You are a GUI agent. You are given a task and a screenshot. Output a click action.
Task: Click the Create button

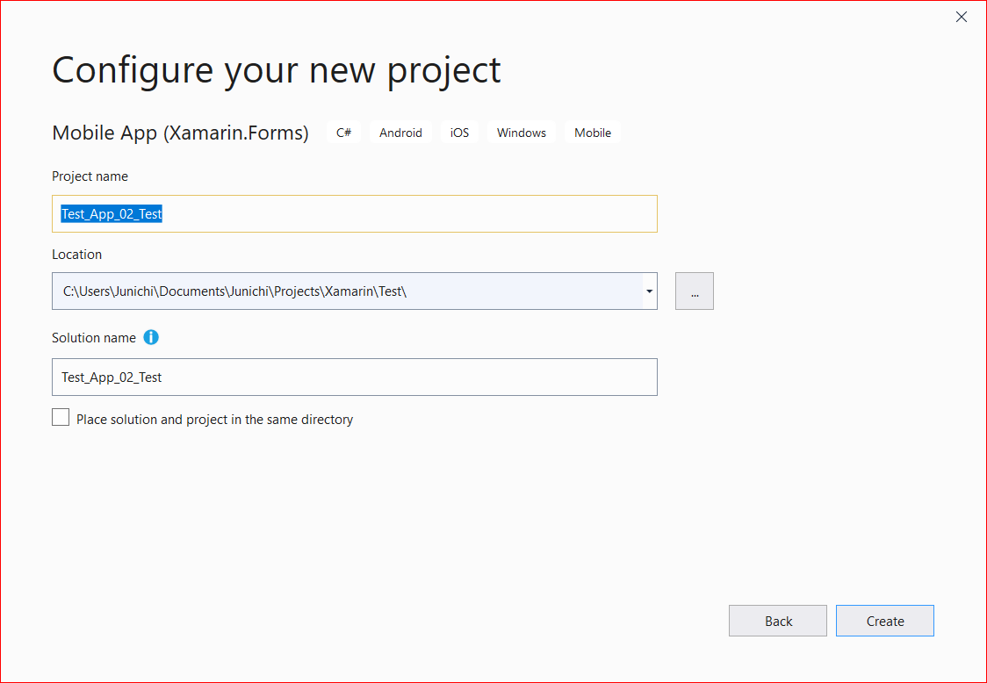[884, 621]
